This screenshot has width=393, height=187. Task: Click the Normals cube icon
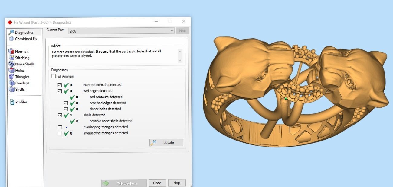click(11, 51)
